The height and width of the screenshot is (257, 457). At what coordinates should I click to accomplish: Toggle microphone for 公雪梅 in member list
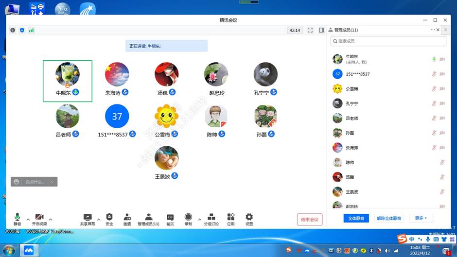pos(434,89)
